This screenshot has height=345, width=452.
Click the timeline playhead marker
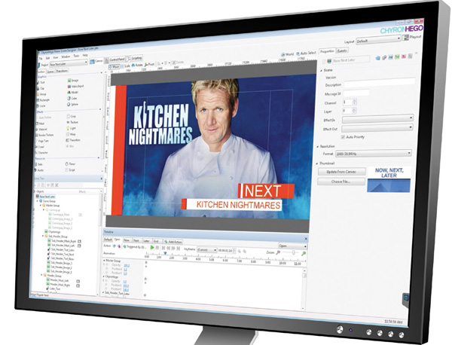[x=165, y=253]
